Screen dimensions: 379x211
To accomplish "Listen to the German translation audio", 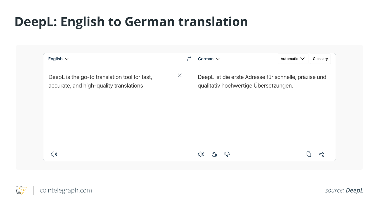I will click(201, 154).
